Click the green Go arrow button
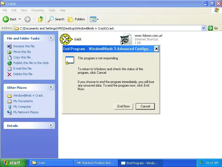Viewport: 222px width, 167px height. point(210,28)
